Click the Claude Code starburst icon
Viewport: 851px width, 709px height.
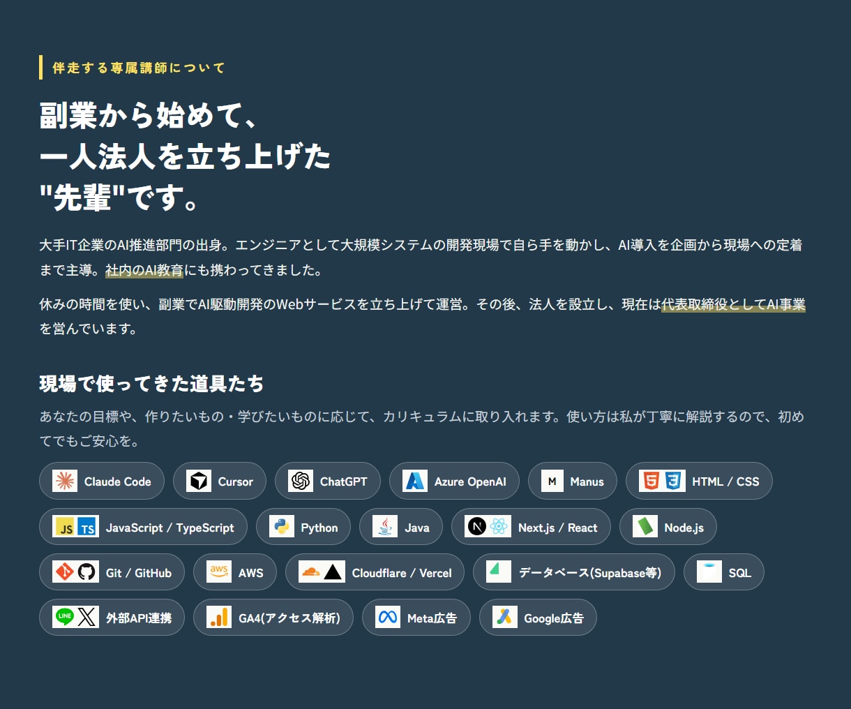point(65,481)
